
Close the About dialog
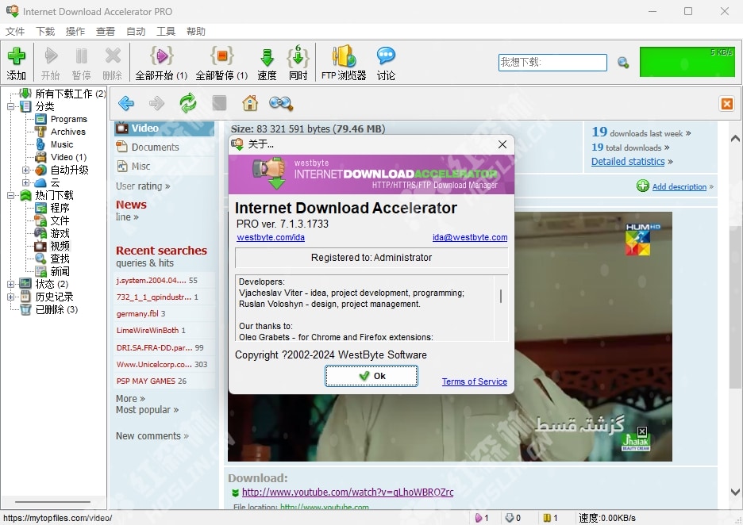click(x=502, y=144)
